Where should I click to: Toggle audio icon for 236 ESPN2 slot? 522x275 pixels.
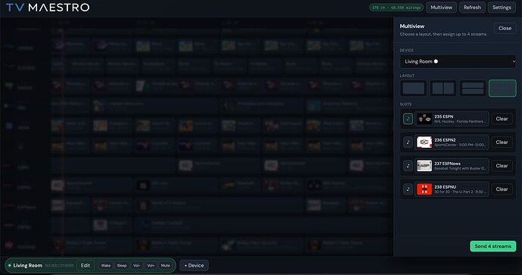[x=408, y=142]
